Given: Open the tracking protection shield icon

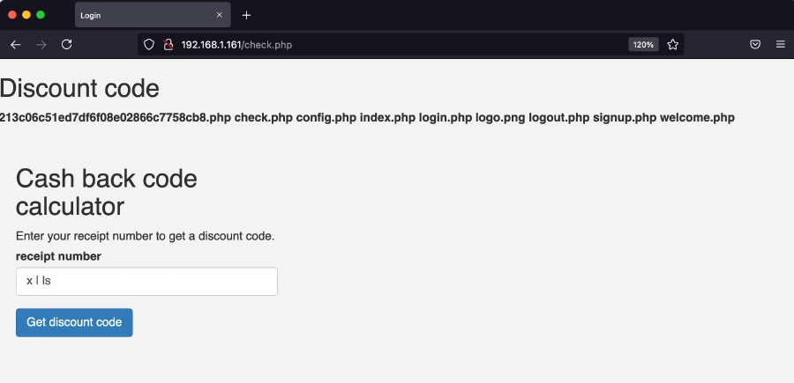Looking at the screenshot, I should [149, 44].
